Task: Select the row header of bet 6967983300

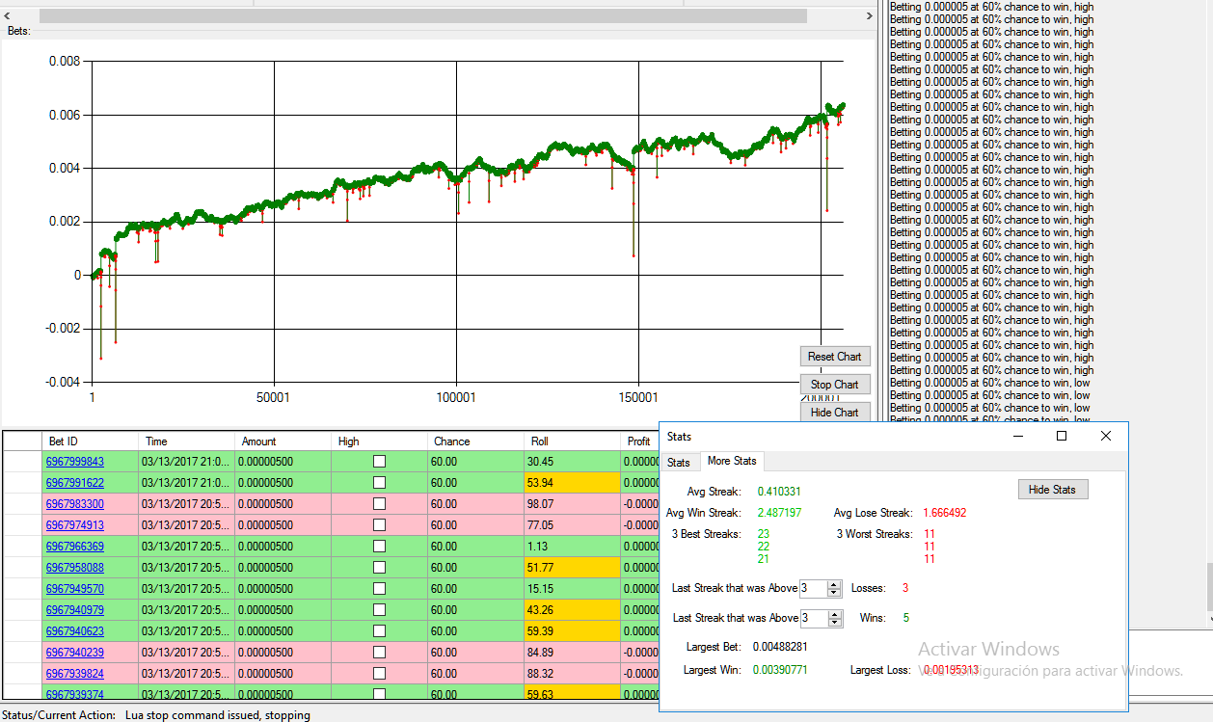Action: 22,504
